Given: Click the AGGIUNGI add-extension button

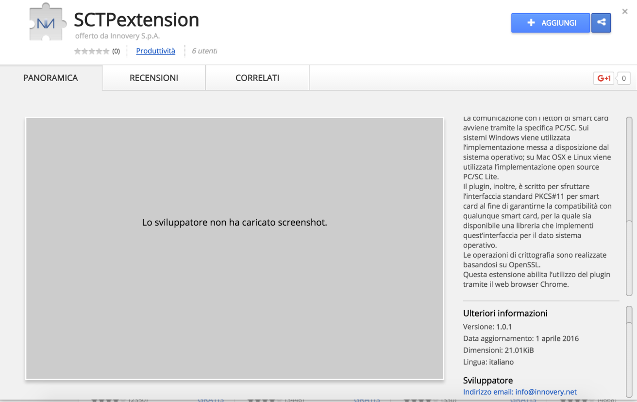Looking at the screenshot, I should 551,23.
